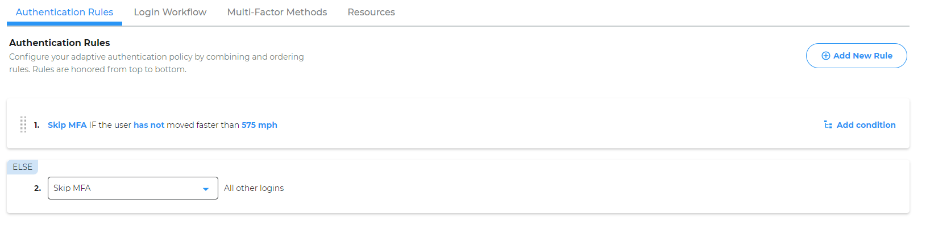Screen dimensions: 926x233
Task: Toggle the 'has not' condition in rule 1
Action: 149,125
